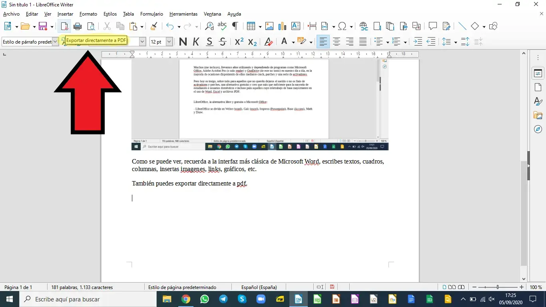Expand the unordered list dropdown arrow
The height and width of the screenshot is (307, 546).
point(387,42)
